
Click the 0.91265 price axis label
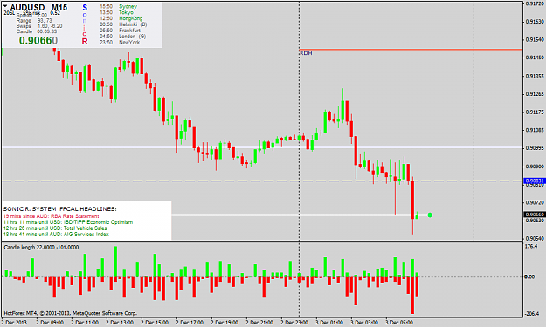coord(535,94)
